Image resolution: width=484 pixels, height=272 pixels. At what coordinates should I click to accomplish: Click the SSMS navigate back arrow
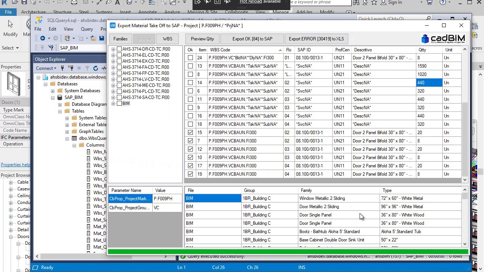pos(43,38)
